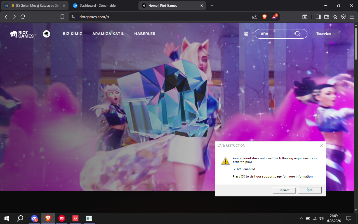Select the Home | Riot Games tab

pos(172,6)
